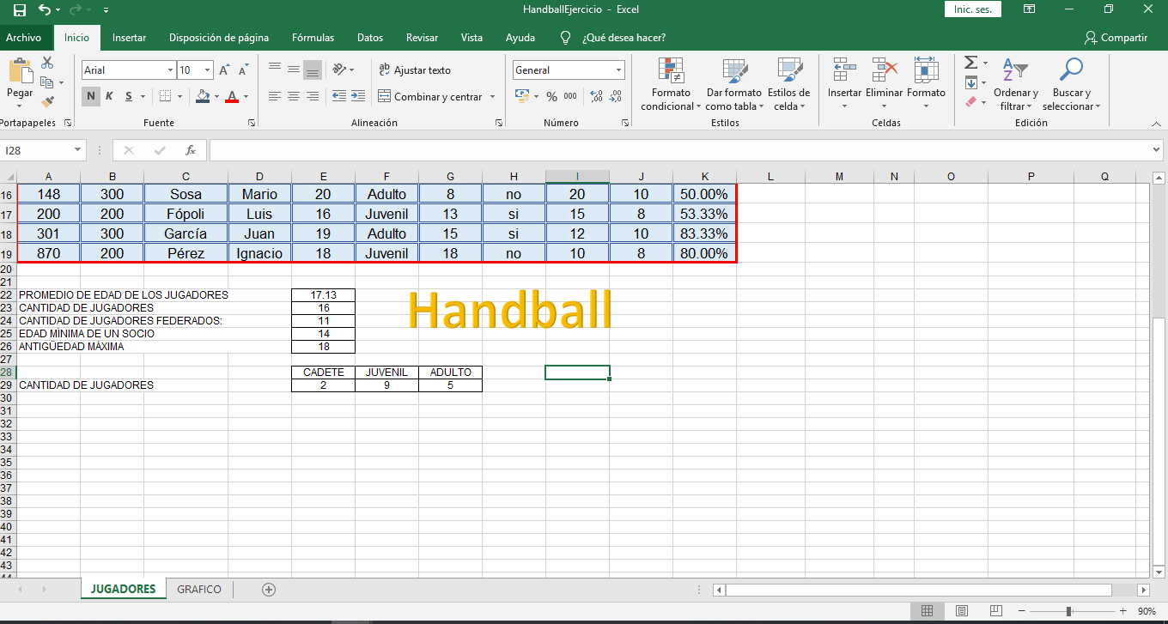Click the ¿Qué desea hacer? search field
Screen dimensions: 1168x624
[624, 38]
